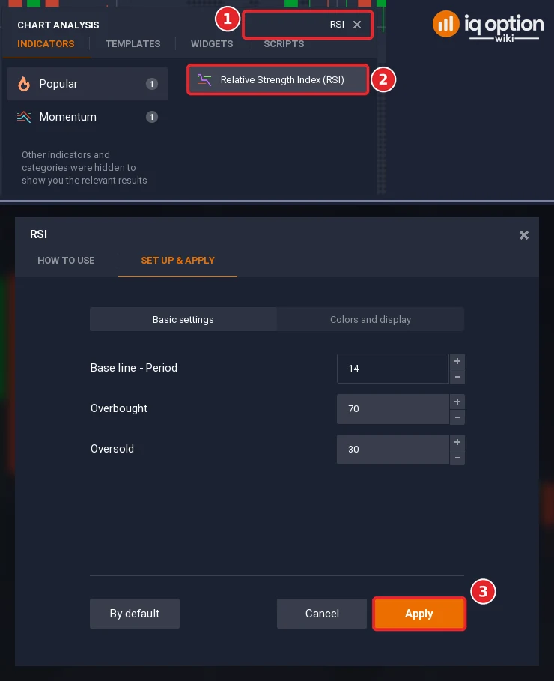Click the Overbought value field
Image resolution: width=554 pixels, height=681 pixels.
point(393,409)
